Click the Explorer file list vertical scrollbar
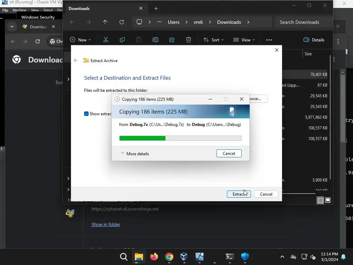Viewport: 353px width, 265px height. 330,117
